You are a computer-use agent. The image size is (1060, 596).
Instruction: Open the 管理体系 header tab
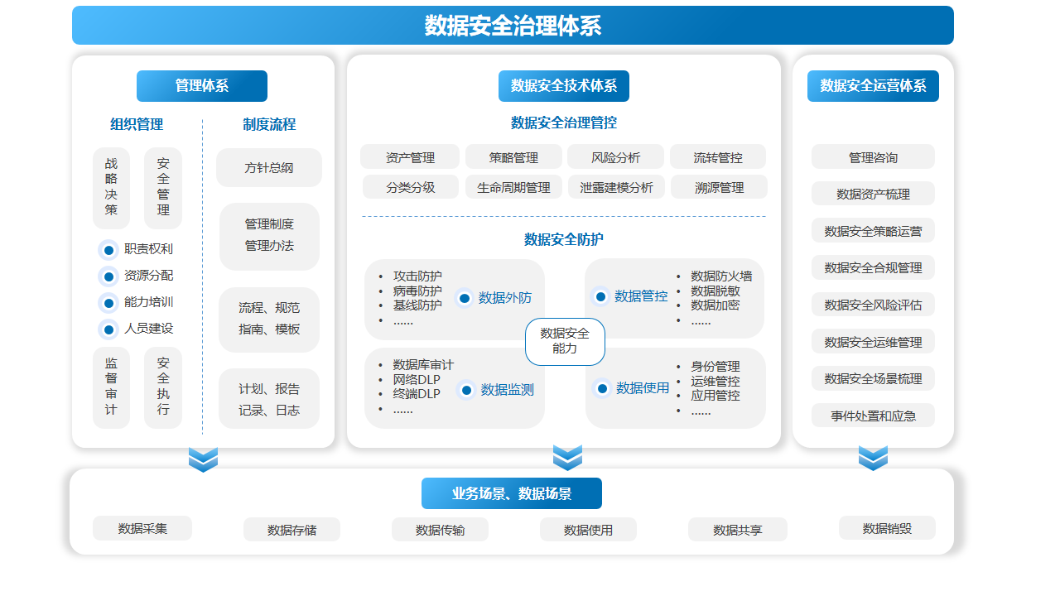(202, 86)
